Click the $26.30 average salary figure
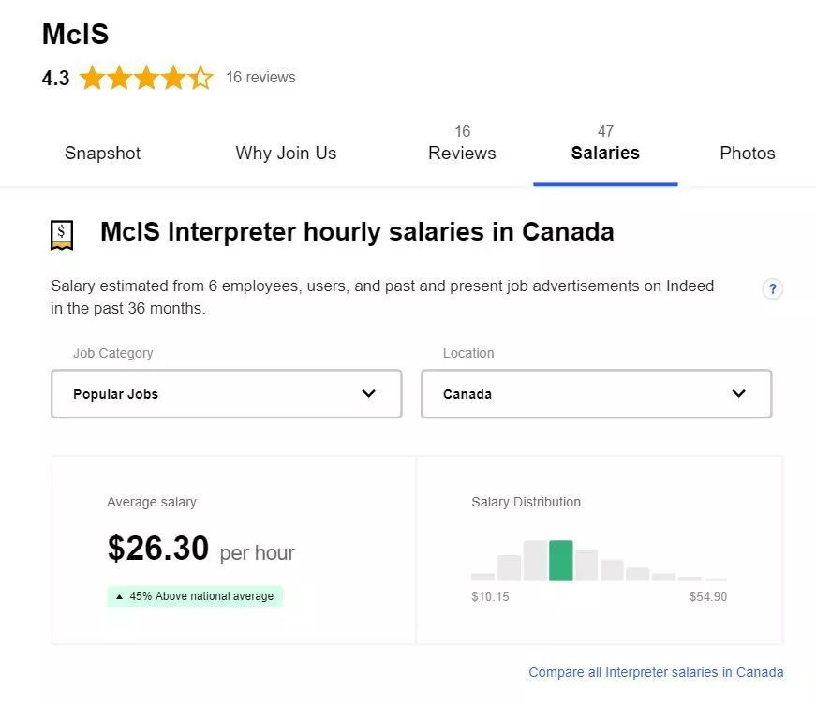 (x=157, y=549)
